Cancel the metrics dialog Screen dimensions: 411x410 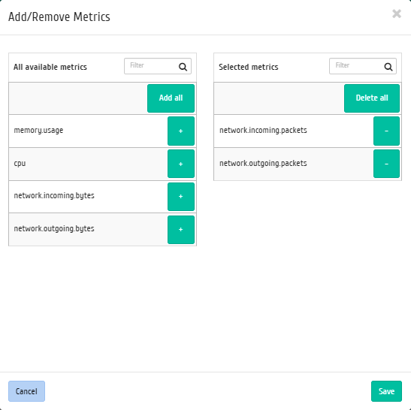tap(26, 391)
